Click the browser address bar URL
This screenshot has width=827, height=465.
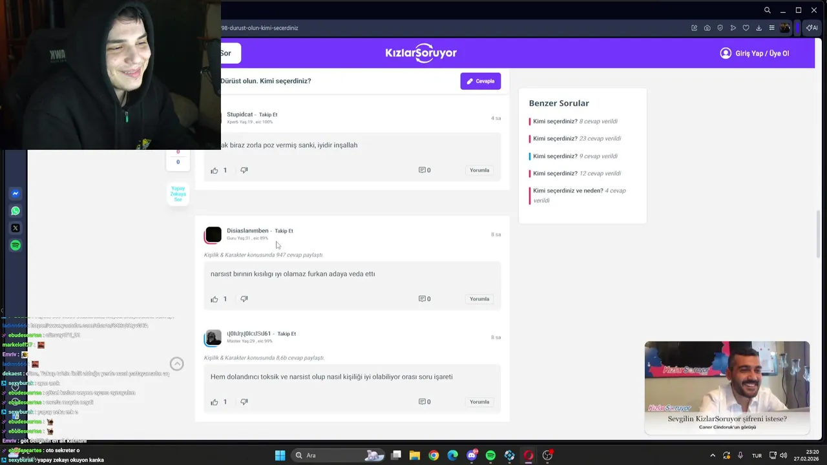(259, 28)
